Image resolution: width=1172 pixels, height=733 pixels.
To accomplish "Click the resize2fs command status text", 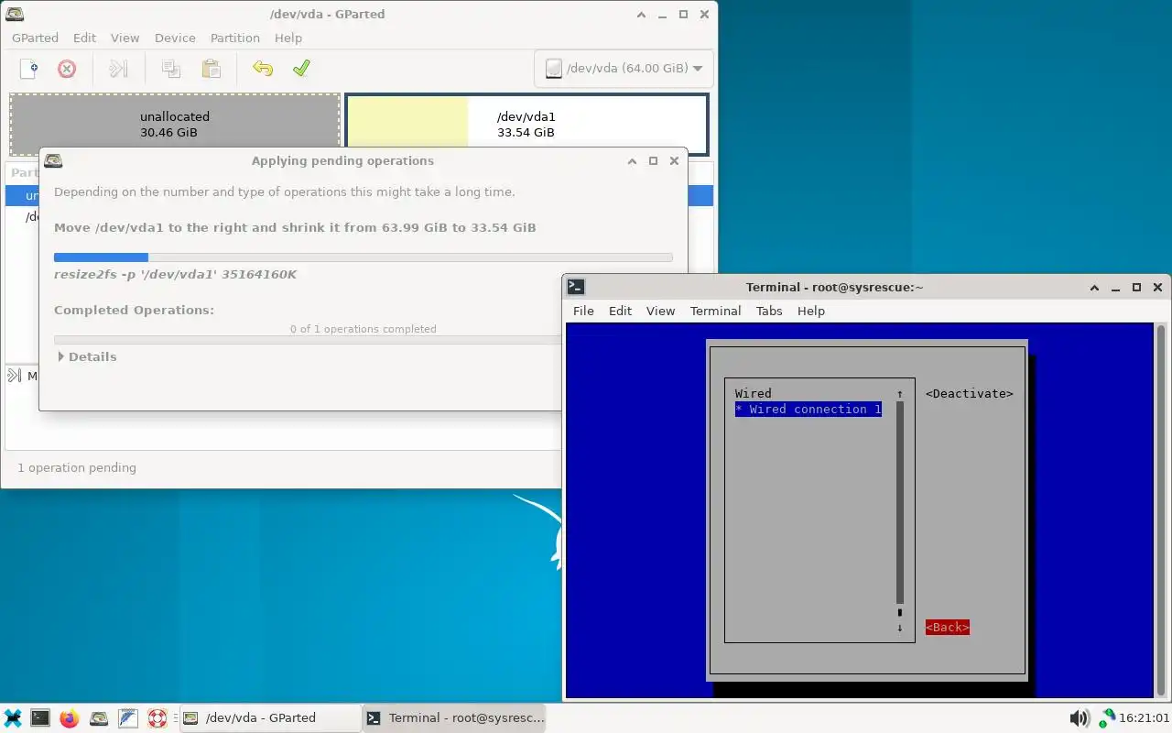I will pyautogui.click(x=175, y=274).
